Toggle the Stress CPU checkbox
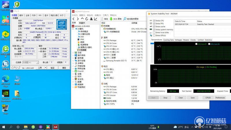This screenshot has width=231, height=130. click(x=154, y=21)
